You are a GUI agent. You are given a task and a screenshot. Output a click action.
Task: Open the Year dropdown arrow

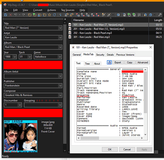click(15, 57)
